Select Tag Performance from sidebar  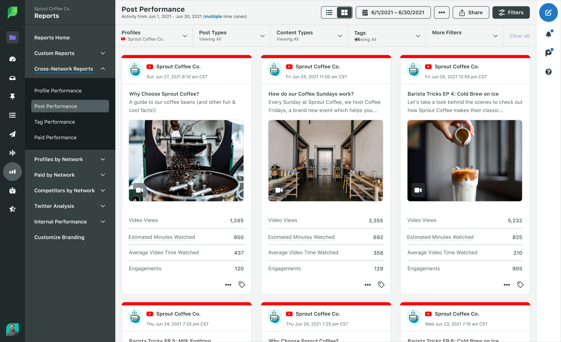[54, 122]
